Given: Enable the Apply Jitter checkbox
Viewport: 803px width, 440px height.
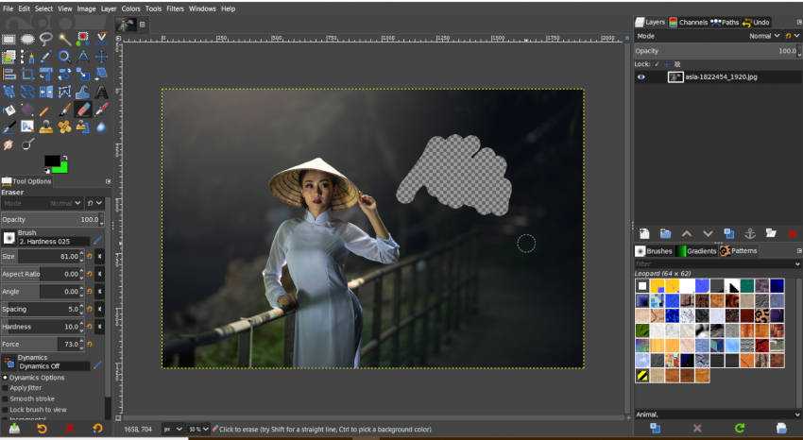Looking at the screenshot, I should (x=5, y=388).
